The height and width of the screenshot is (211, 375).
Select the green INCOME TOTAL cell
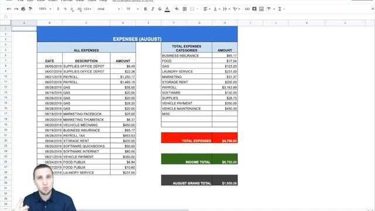click(x=186, y=159)
